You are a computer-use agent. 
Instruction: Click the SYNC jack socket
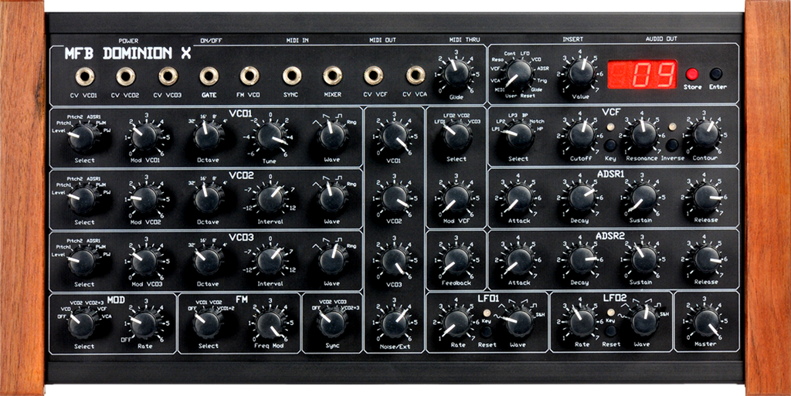pyautogui.click(x=291, y=76)
